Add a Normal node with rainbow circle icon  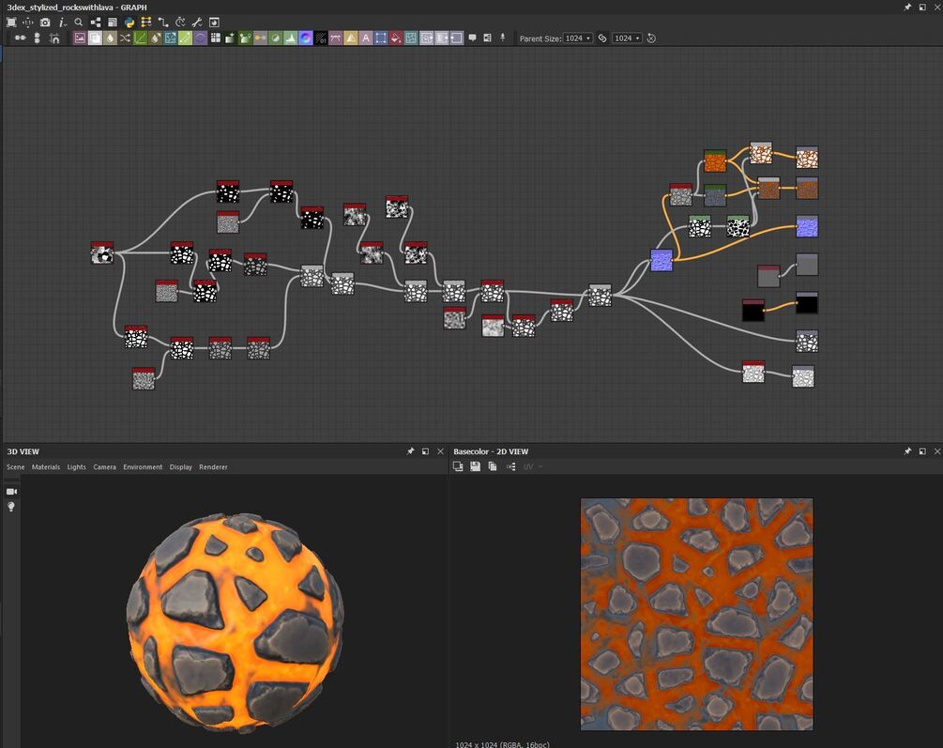[306, 38]
